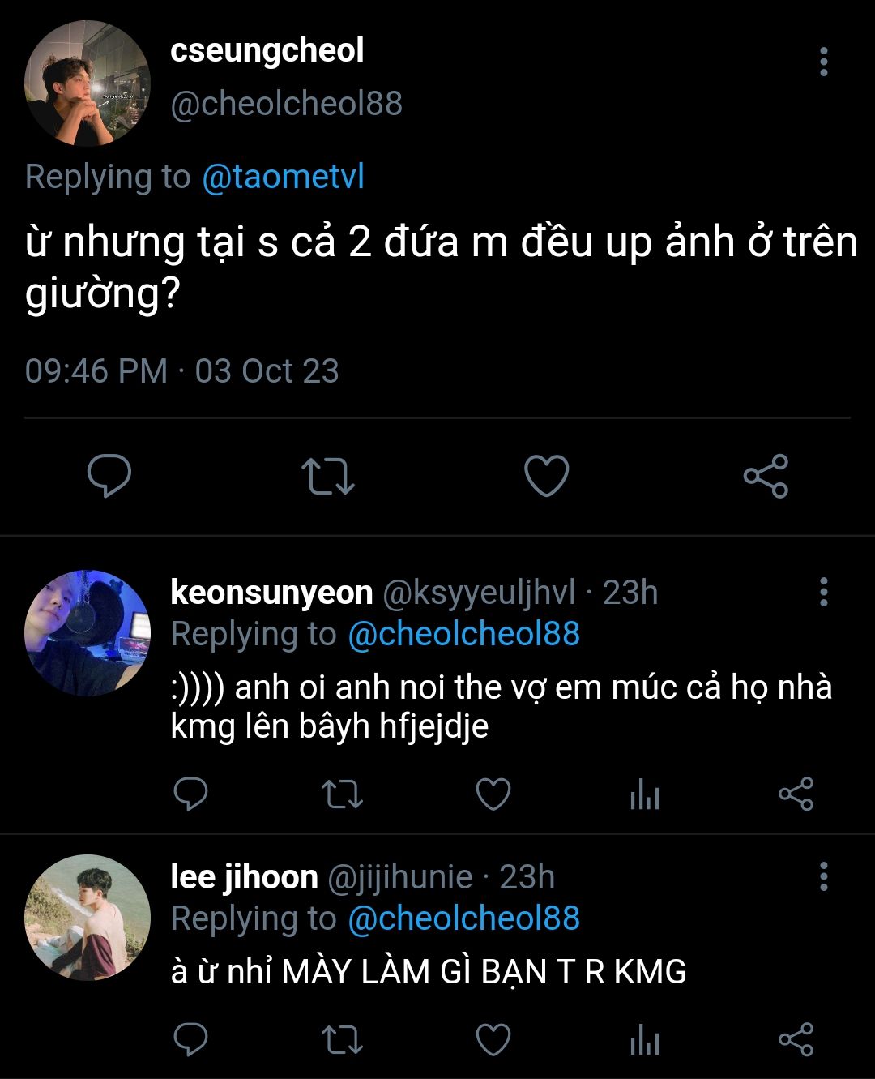
Task: Share lee jihoon's reply
Action: (x=796, y=1040)
